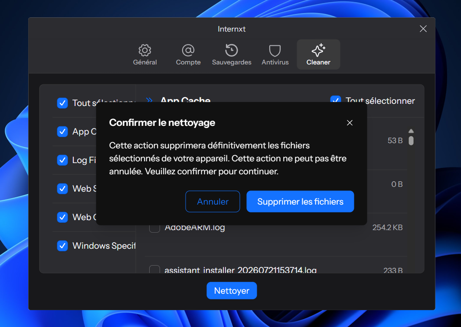Go to the Antivirus tab

tap(275, 54)
